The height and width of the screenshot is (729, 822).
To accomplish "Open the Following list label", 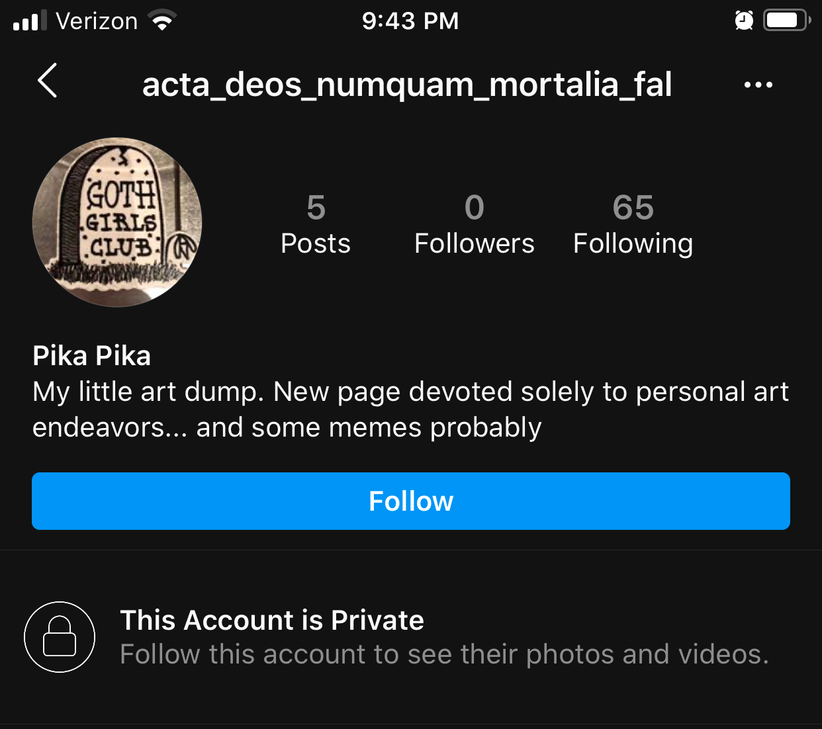I will 633,243.
